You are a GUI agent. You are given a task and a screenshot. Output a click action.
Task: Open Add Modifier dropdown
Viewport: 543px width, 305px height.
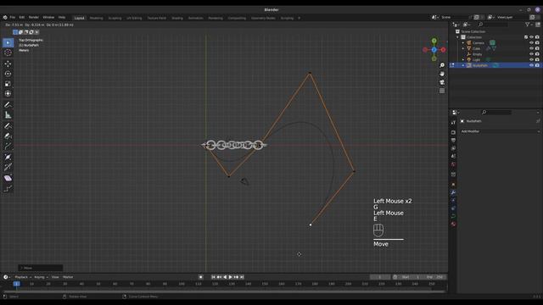[500, 131]
